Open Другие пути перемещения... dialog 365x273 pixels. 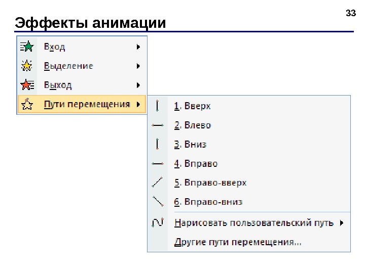point(238,242)
